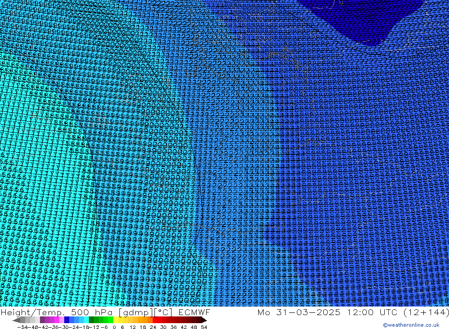Select the light pink legend swatch
Image resolution: width=449 pixels, height=329 pixels.
[62, 320]
